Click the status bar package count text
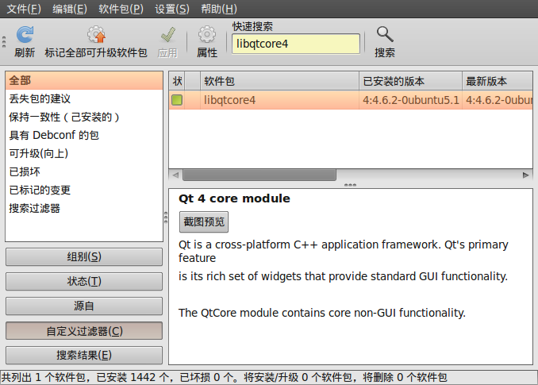Screen dimensions: 538x385 pos(224,377)
